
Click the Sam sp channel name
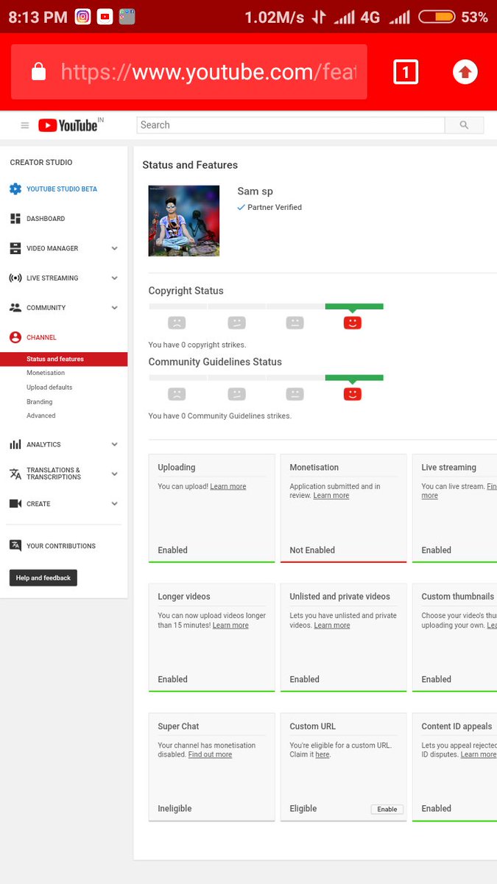(x=255, y=192)
